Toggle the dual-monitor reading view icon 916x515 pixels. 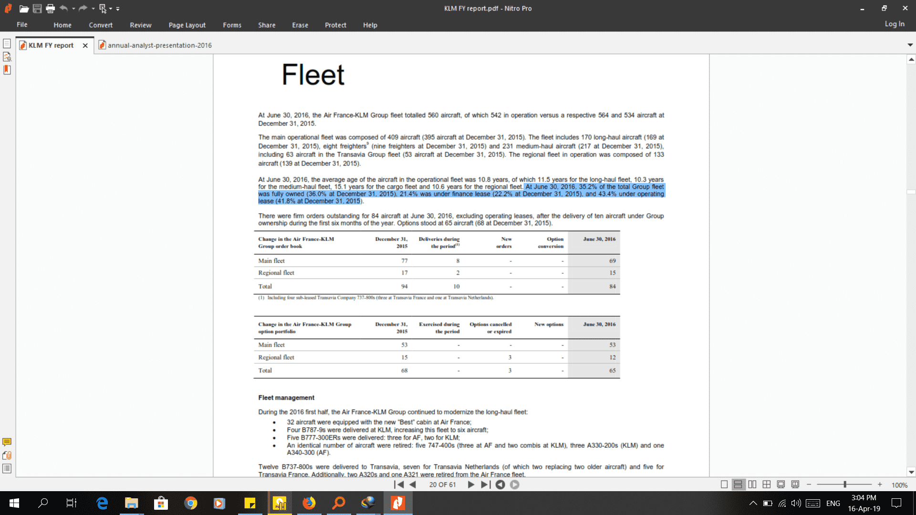(795, 484)
